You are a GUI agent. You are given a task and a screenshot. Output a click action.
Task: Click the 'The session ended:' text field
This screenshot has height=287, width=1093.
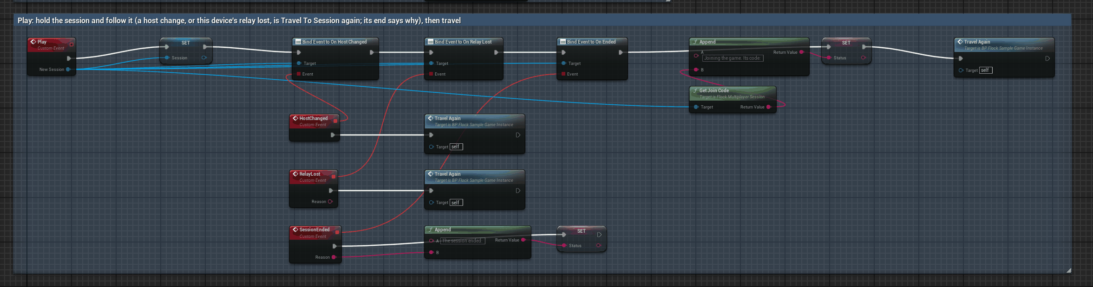click(x=462, y=241)
